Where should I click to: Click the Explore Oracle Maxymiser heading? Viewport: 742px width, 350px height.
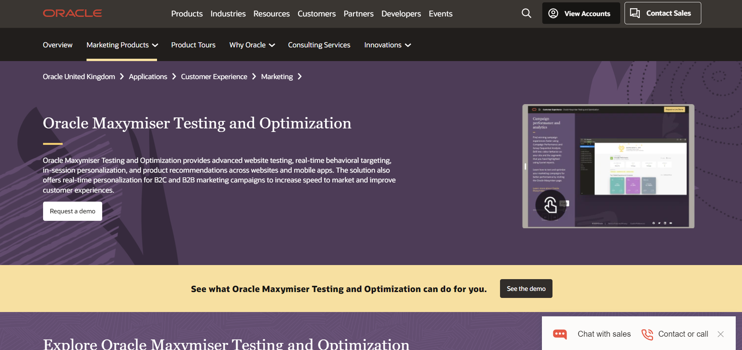(x=226, y=344)
